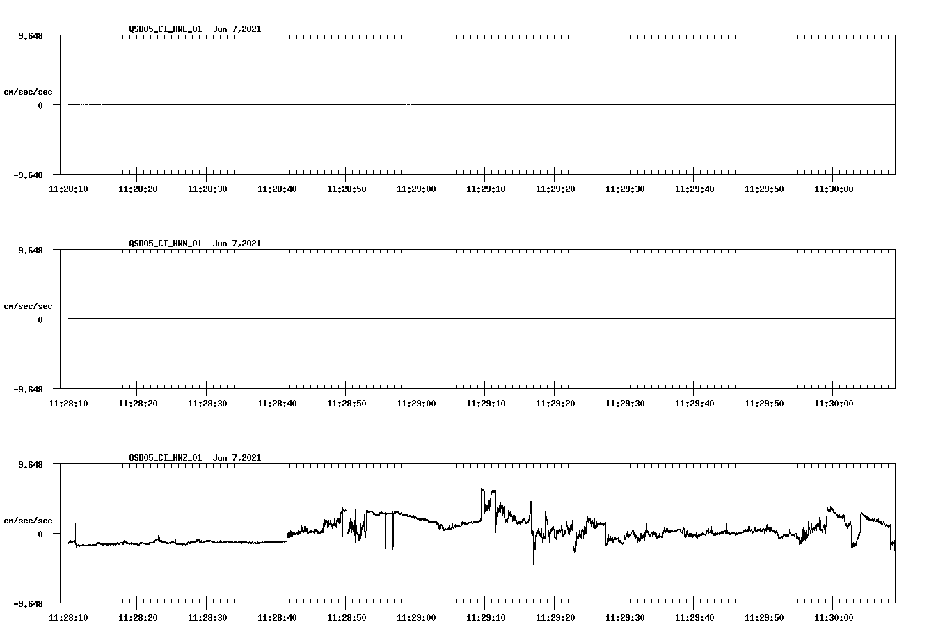This screenshot has width=945, height=643.
Task: Select the -9.648 lower limit on HNZ plot
Action: click(x=29, y=603)
